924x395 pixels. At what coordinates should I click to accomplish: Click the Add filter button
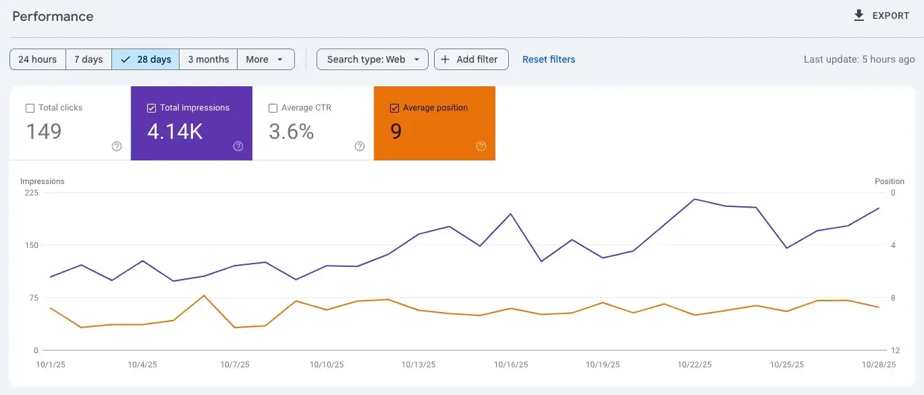pos(471,59)
